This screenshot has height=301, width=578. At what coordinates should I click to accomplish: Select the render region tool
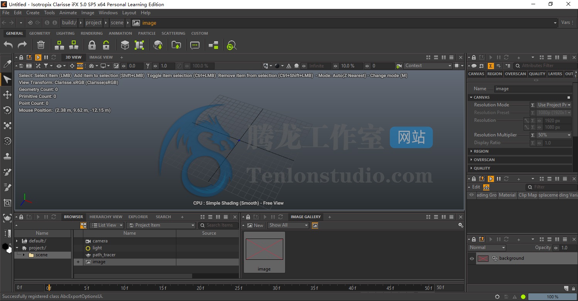point(7,202)
